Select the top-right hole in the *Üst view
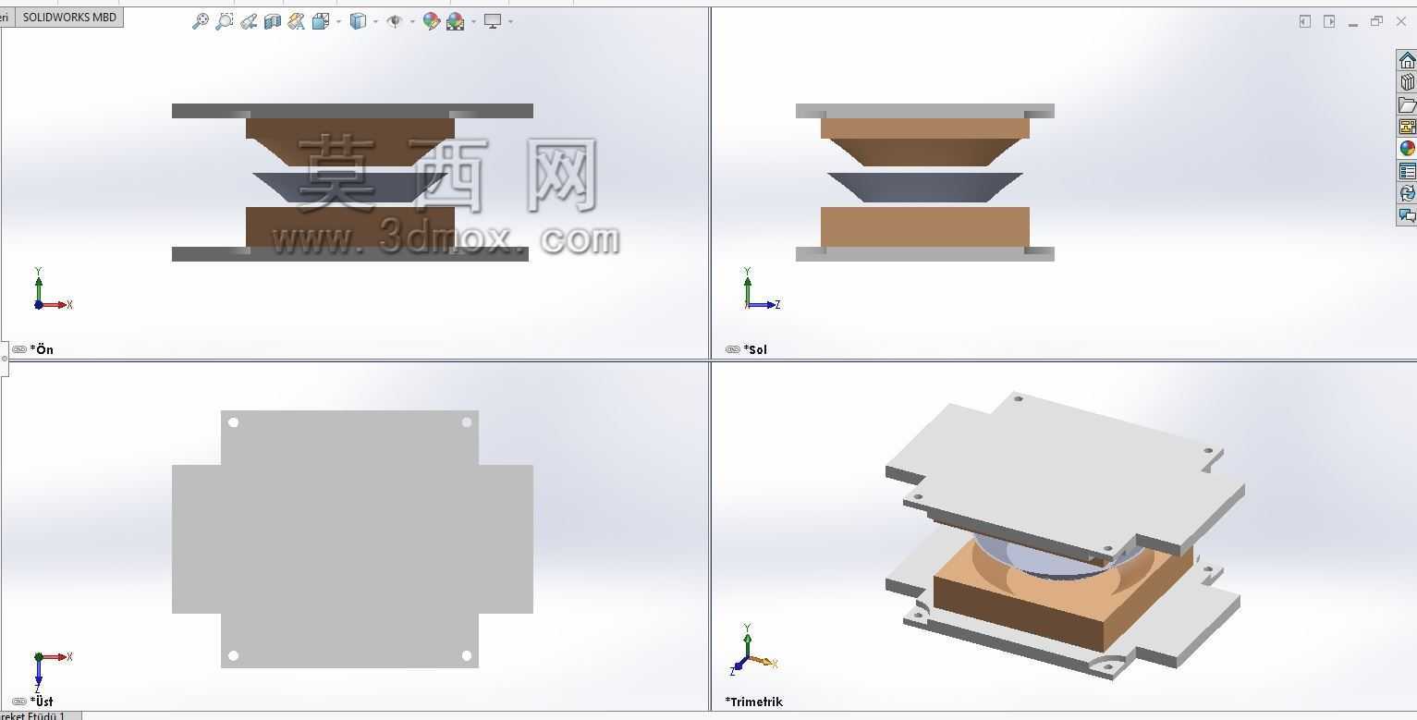 467,422
